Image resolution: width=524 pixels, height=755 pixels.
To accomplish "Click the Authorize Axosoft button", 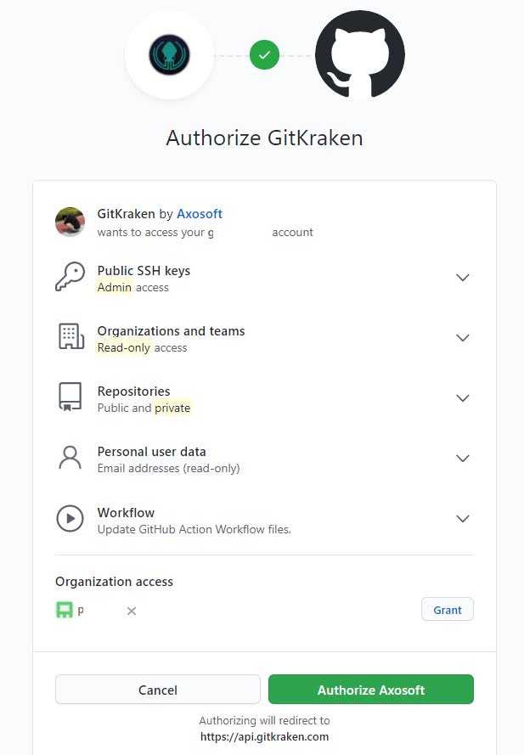I will [371, 690].
